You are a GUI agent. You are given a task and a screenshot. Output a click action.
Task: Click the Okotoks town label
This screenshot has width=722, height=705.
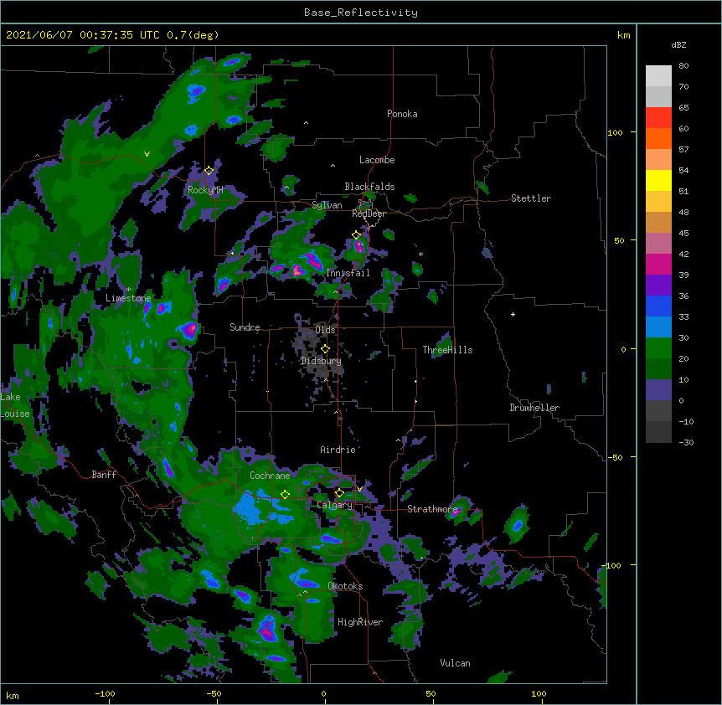pos(345,586)
